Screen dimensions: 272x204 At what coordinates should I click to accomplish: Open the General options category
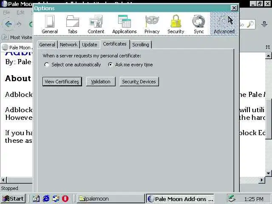(x=50, y=24)
